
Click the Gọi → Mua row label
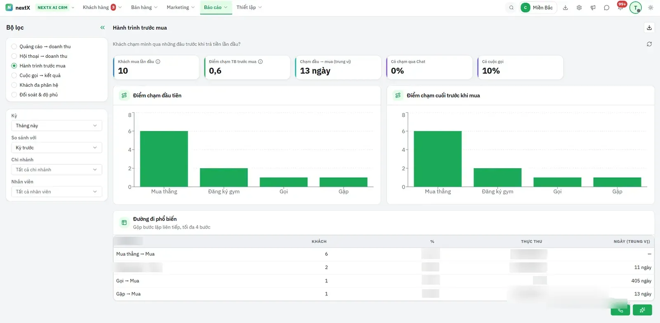127,281
